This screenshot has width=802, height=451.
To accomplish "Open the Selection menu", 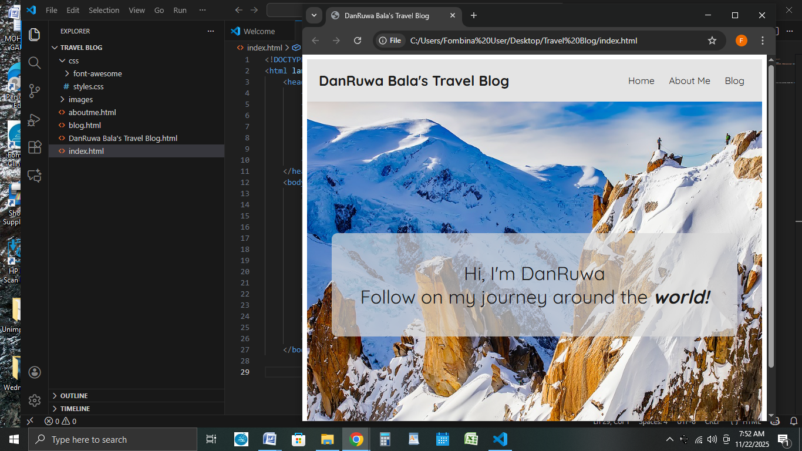I will pos(104,10).
